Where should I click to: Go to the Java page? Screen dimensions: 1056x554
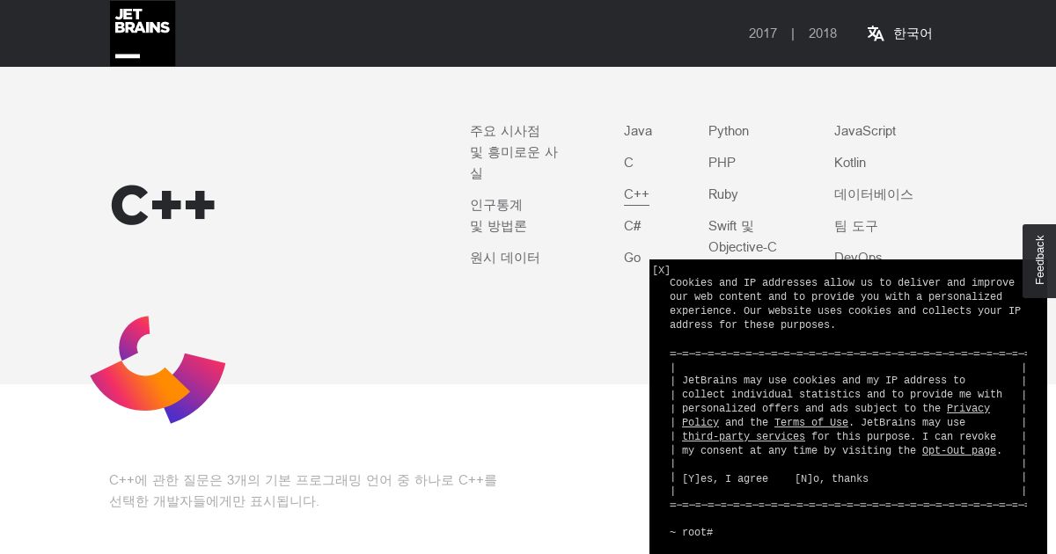(638, 131)
